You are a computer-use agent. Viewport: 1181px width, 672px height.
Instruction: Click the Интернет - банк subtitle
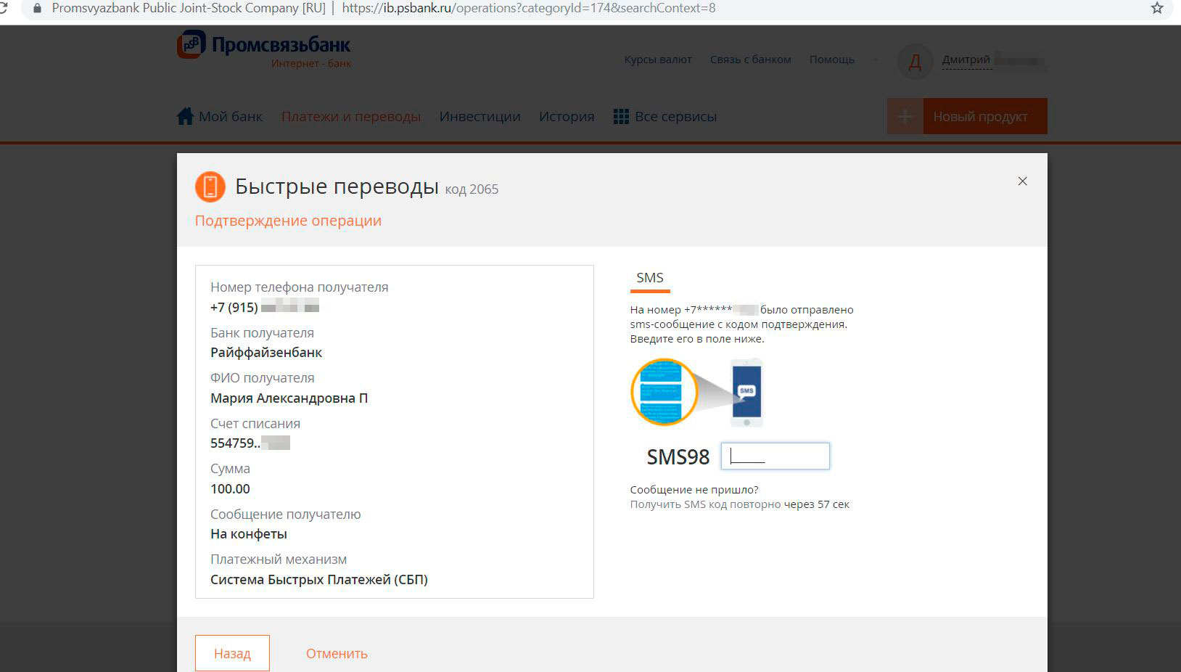coord(311,64)
